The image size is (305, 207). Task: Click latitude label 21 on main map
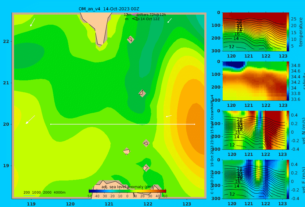6,83
